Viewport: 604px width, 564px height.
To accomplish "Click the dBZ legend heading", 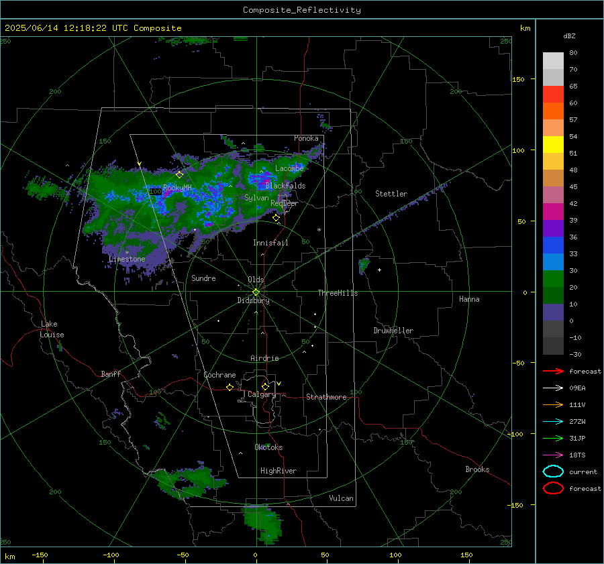I will pyautogui.click(x=569, y=36).
